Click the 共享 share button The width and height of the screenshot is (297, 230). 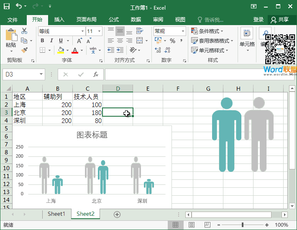click(x=280, y=20)
